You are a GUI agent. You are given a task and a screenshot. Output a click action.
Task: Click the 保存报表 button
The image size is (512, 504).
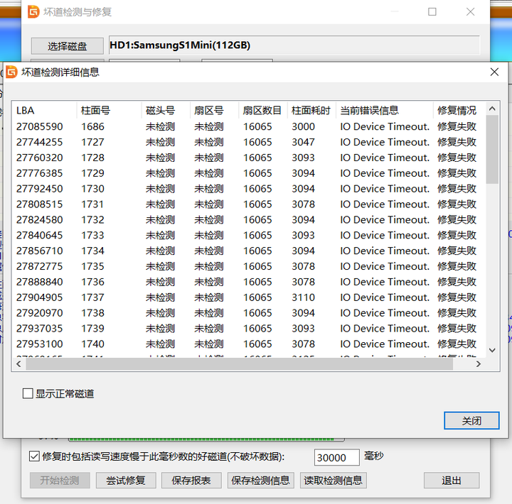(x=191, y=480)
